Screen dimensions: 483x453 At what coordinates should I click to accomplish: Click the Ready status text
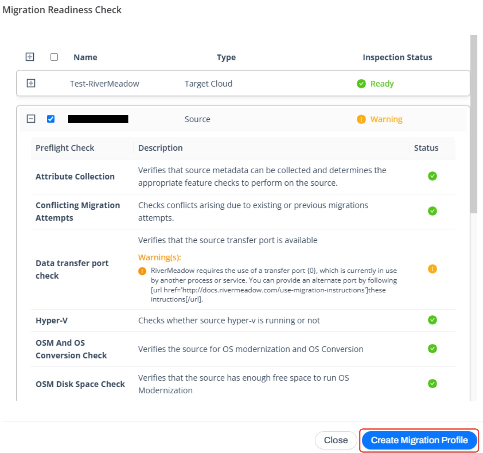pos(382,84)
